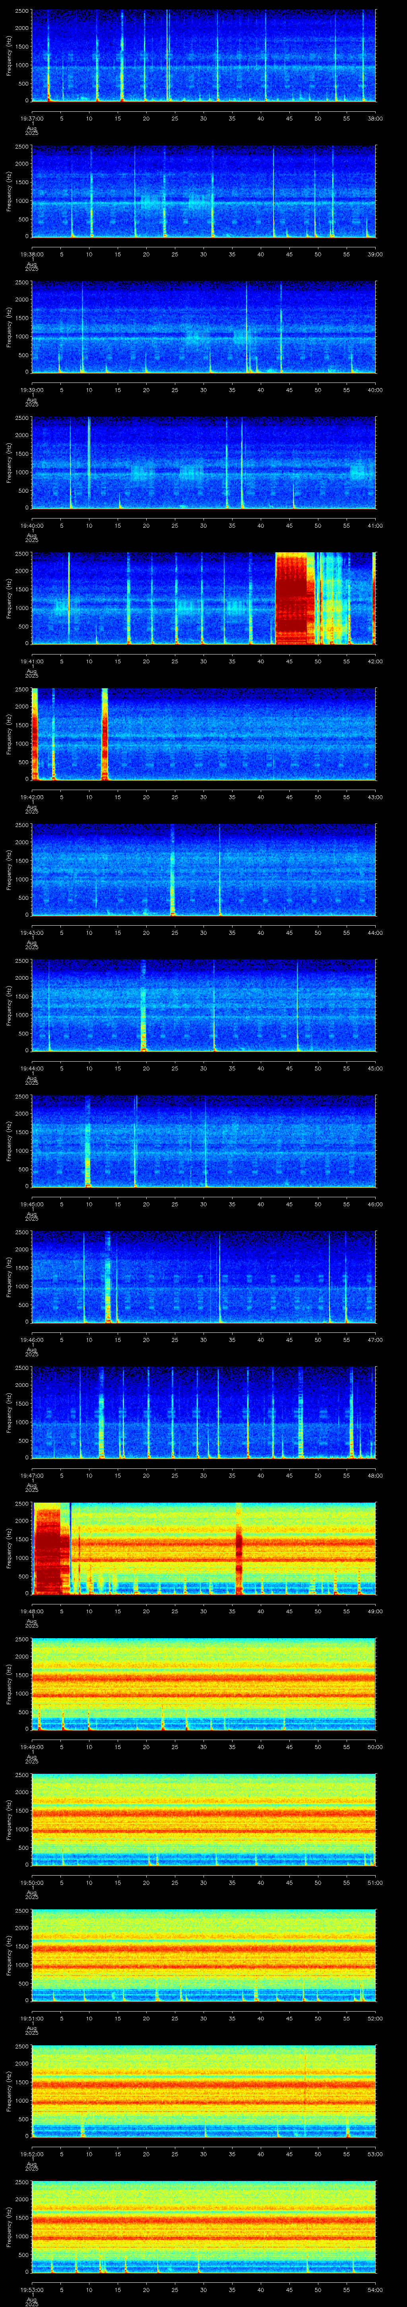407x2307 pixels.
Task: Click the spectrogram panel starting at 19:37:00
Action: coord(203,56)
